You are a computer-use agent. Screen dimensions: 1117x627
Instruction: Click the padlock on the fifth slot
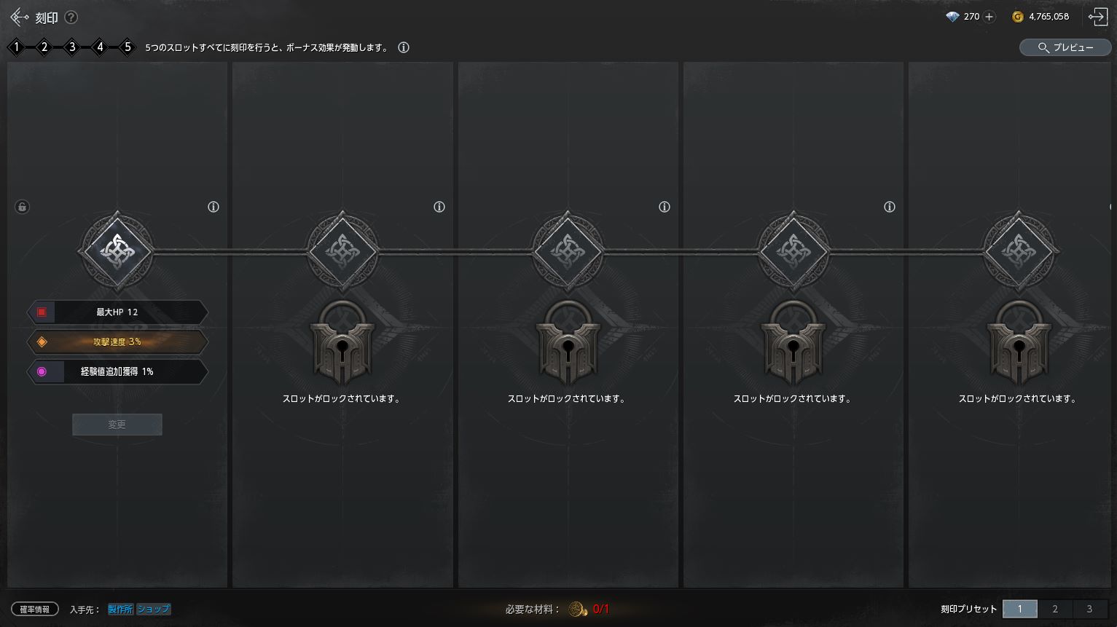pyautogui.click(x=1019, y=343)
